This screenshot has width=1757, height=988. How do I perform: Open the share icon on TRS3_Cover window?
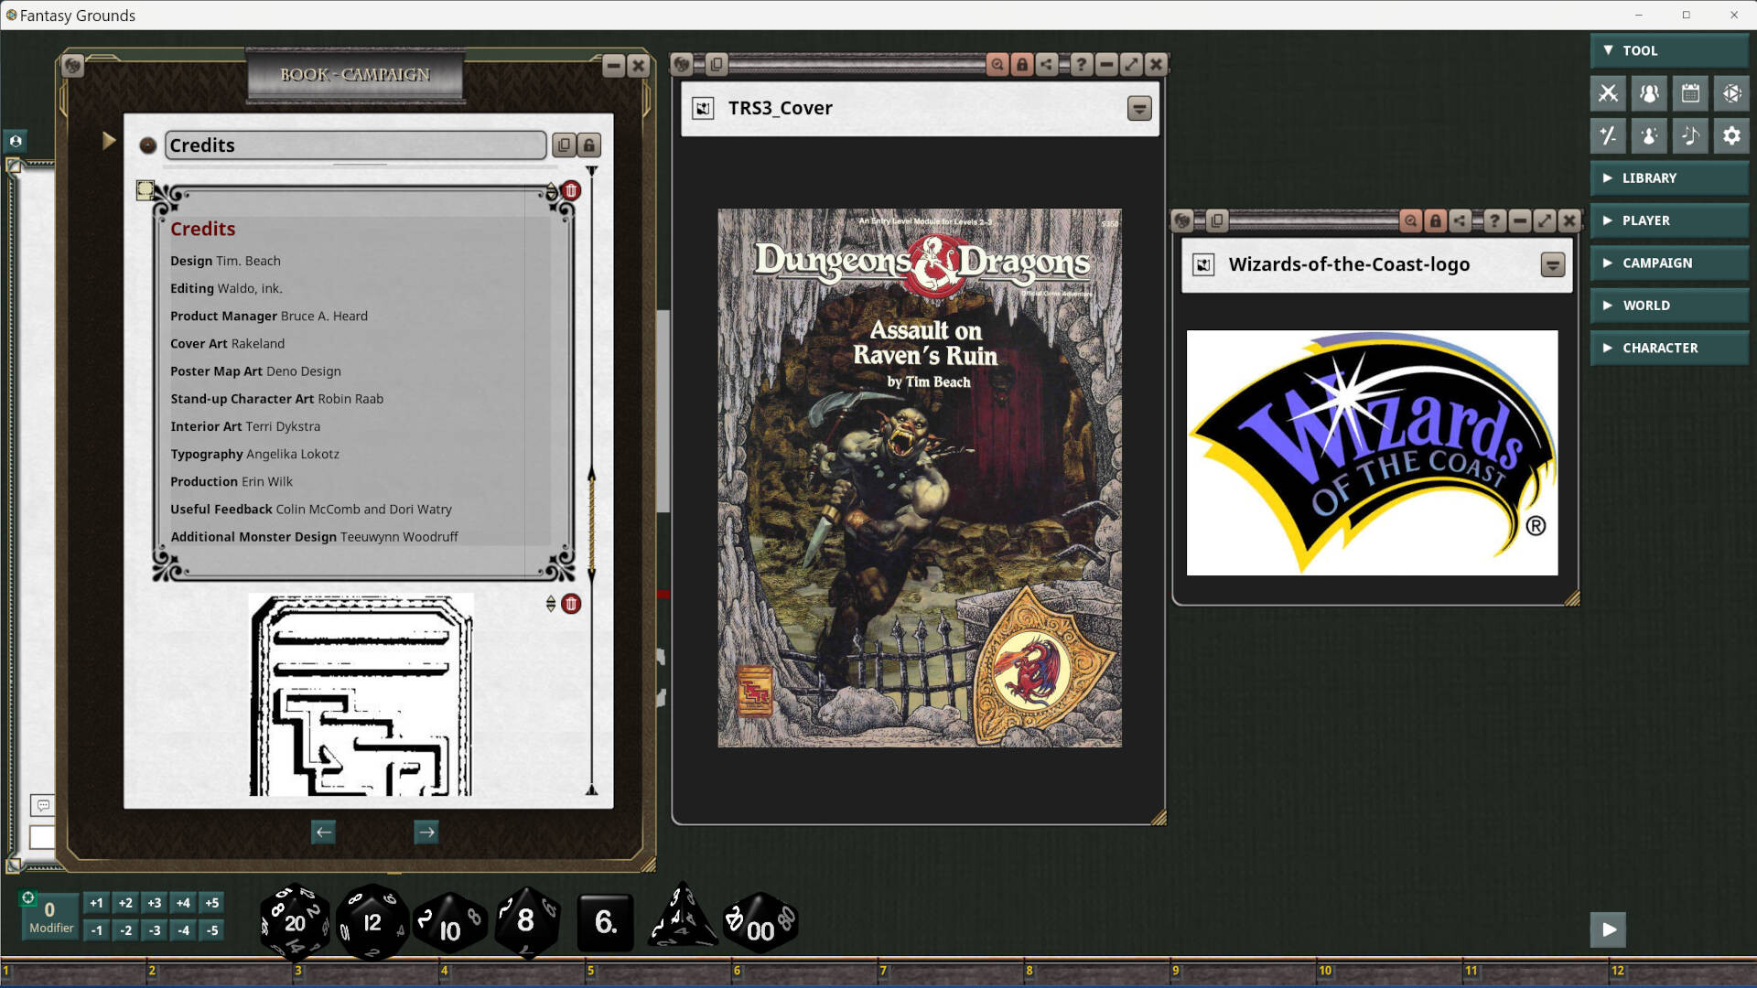click(1047, 65)
